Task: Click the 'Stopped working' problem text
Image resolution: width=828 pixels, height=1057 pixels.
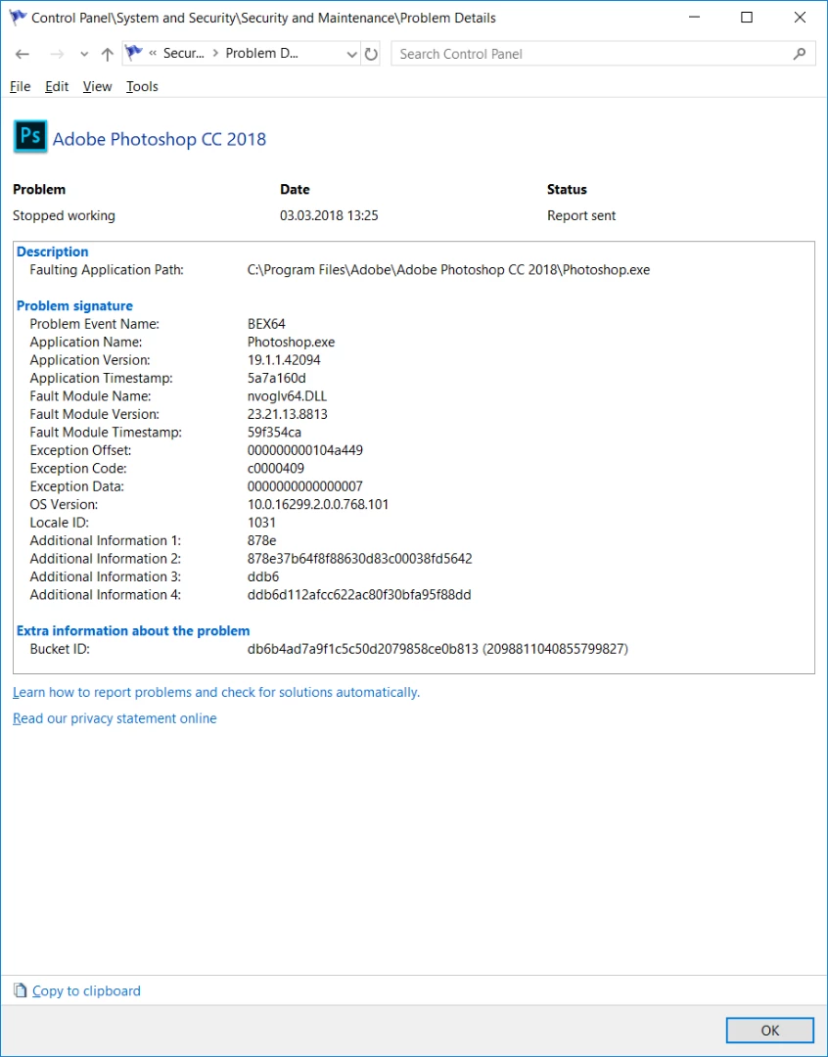Action: [x=64, y=215]
